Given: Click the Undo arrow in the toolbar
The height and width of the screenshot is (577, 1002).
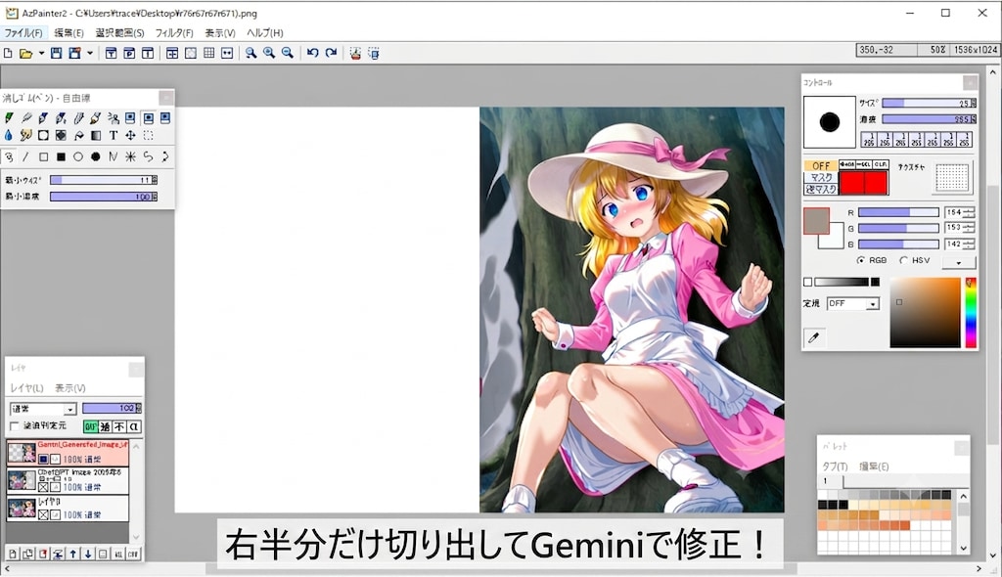Looking at the screenshot, I should pyautogui.click(x=312, y=53).
